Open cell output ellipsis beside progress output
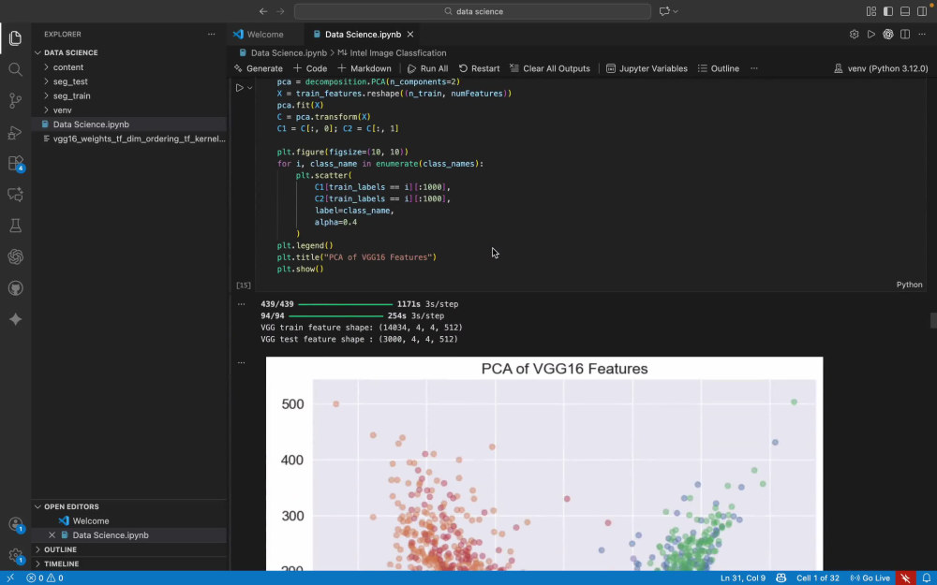 coord(242,304)
